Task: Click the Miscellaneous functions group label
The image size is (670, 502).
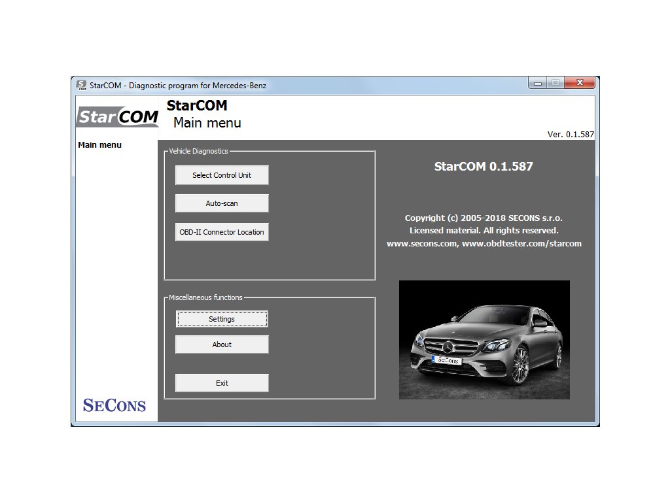Action: point(205,297)
